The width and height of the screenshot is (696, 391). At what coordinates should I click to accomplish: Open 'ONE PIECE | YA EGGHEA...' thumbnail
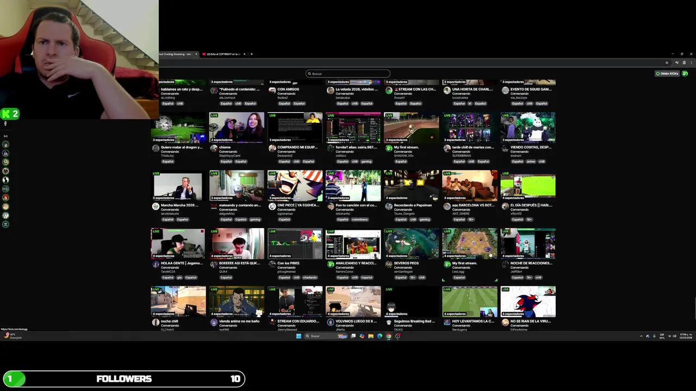[x=295, y=186]
